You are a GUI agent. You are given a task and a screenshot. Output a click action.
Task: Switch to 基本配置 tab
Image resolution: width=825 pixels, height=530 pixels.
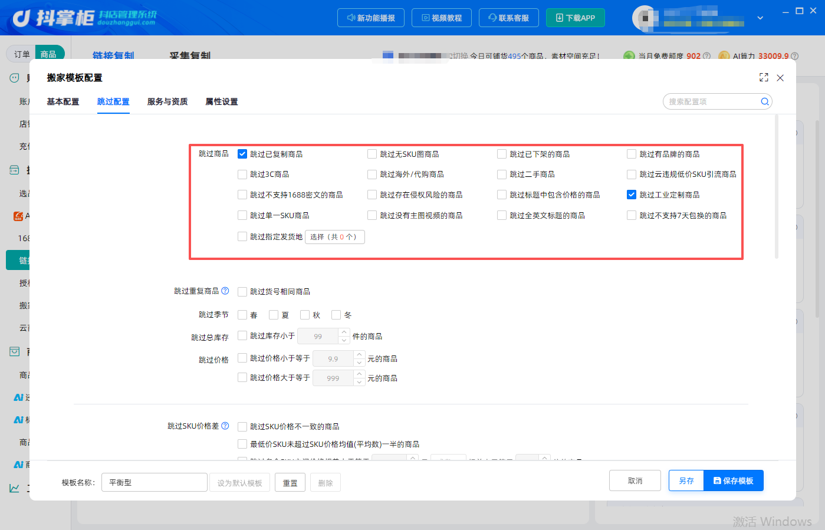point(63,101)
